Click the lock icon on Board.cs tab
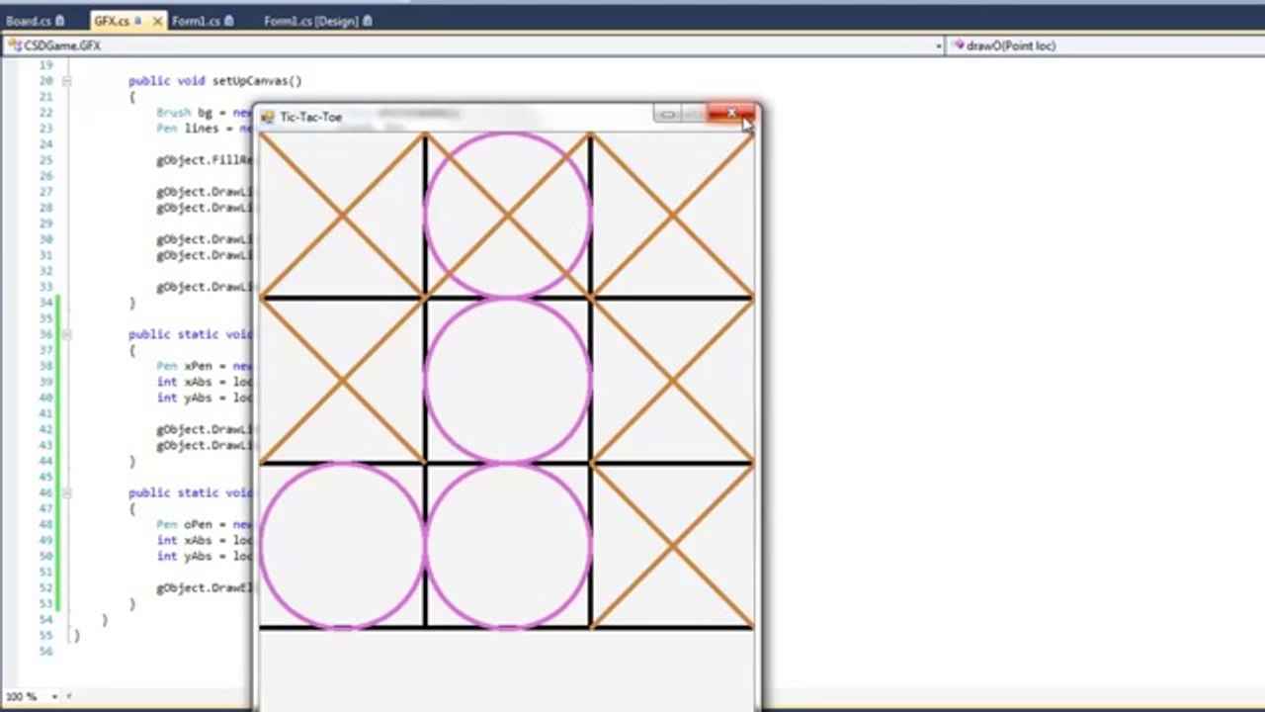 point(60,21)
